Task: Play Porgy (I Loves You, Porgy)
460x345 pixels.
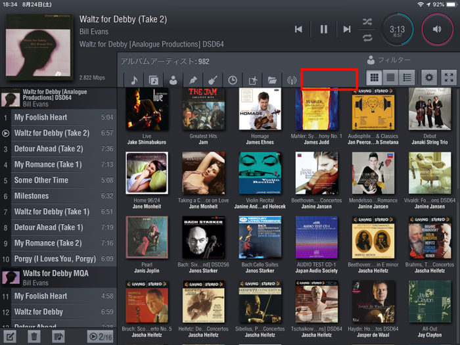Action: pos(58,259)
